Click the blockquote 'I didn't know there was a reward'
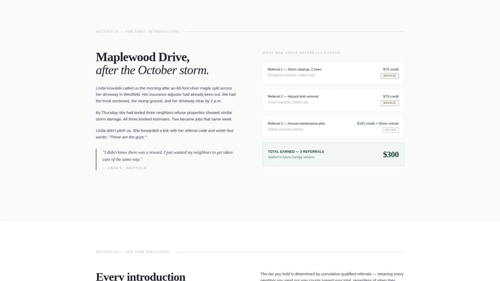The width and height of the screenshot is (500, 281). coord(168,156)
